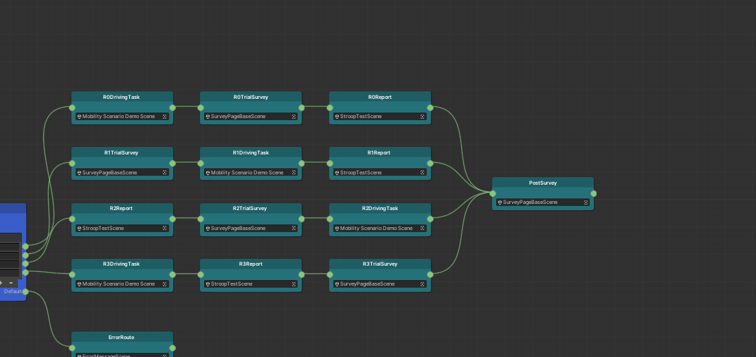
Task: Pick the R2Report node by its title
Action: [x=122, y=209]
